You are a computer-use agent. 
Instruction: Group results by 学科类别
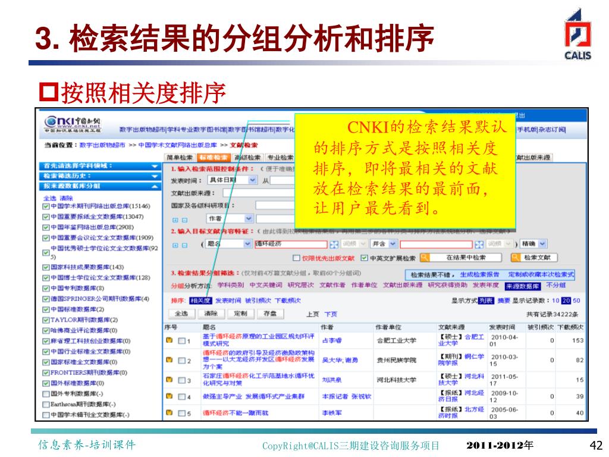coord(231,285)
